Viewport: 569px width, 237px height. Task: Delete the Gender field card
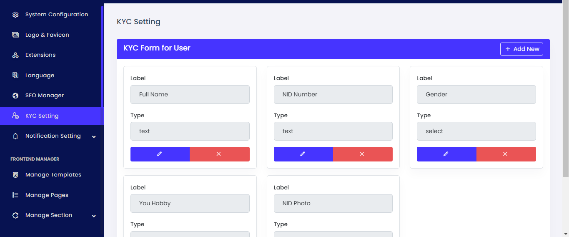click(x=506, y=154)
